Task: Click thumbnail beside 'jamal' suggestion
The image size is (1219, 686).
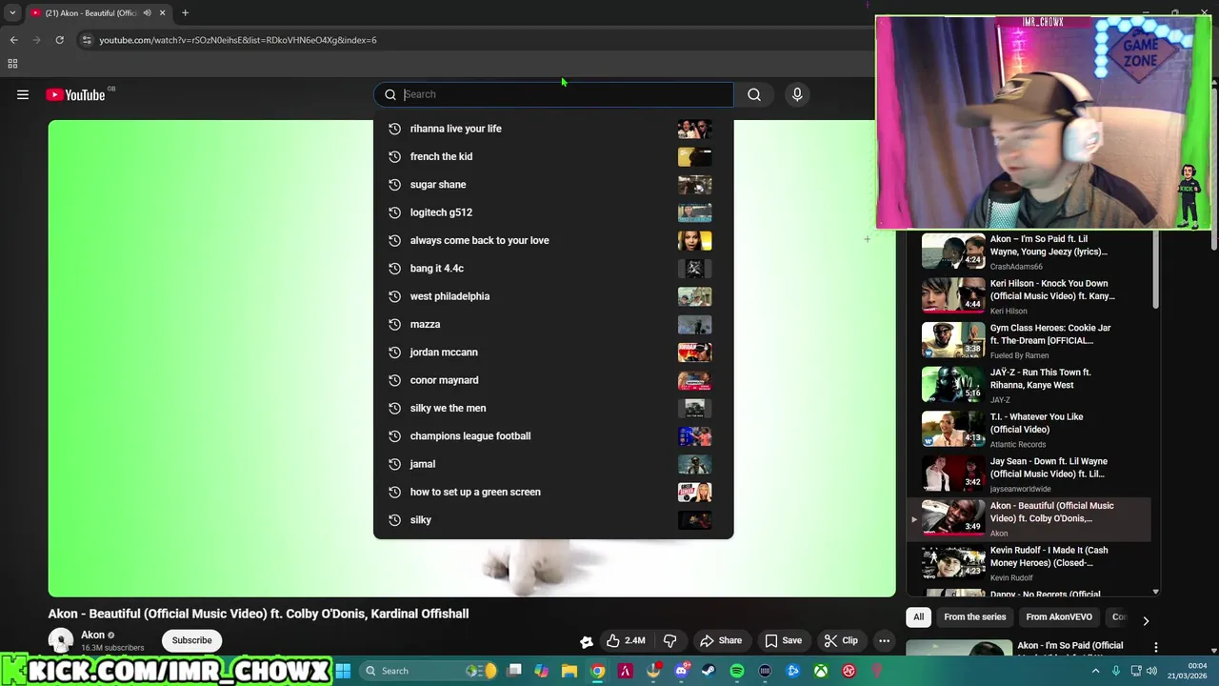Action: click(x=694, y=464)
